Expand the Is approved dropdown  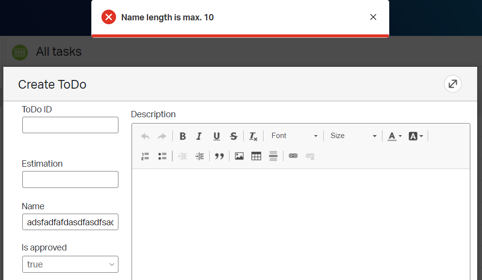(70, 264)
